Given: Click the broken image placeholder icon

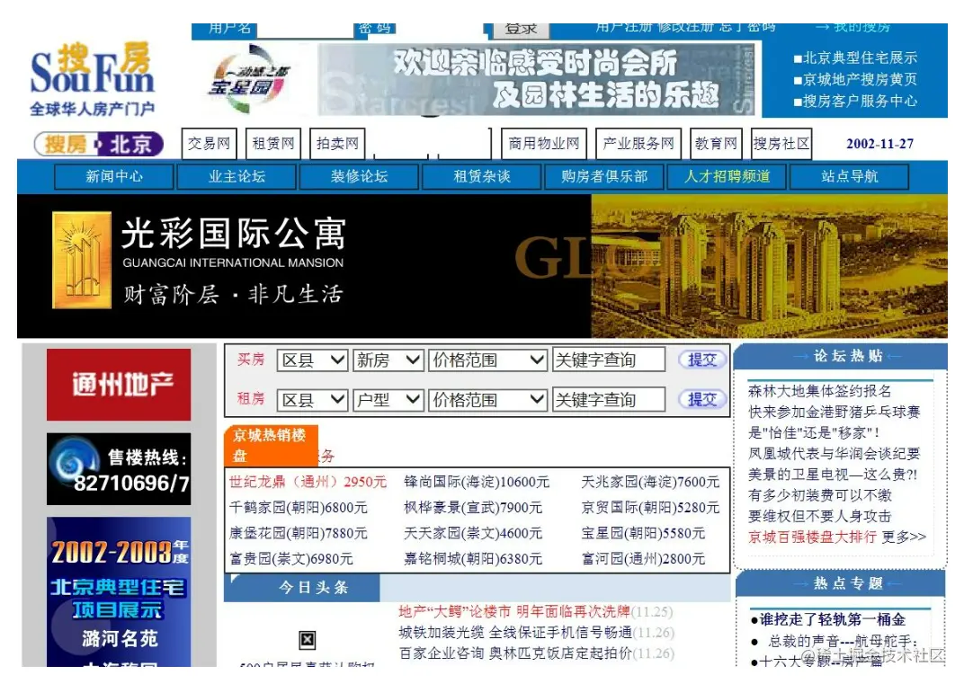Looking at the screenshot, I should click(308, 640).
